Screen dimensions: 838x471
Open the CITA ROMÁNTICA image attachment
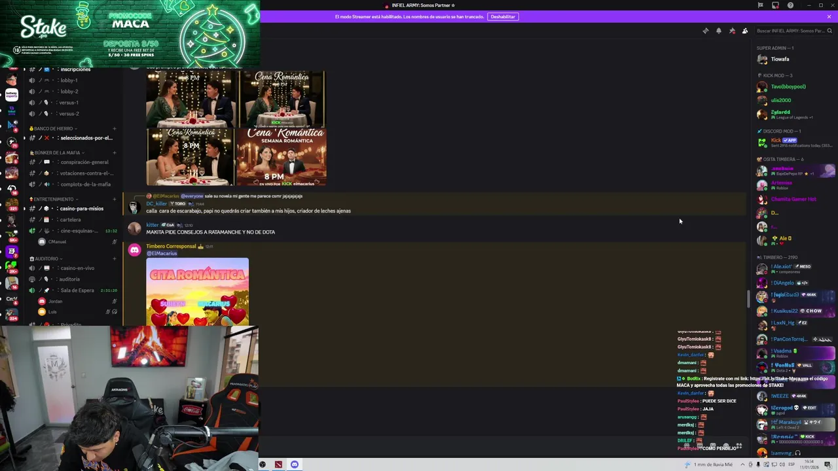pos(197,292)
